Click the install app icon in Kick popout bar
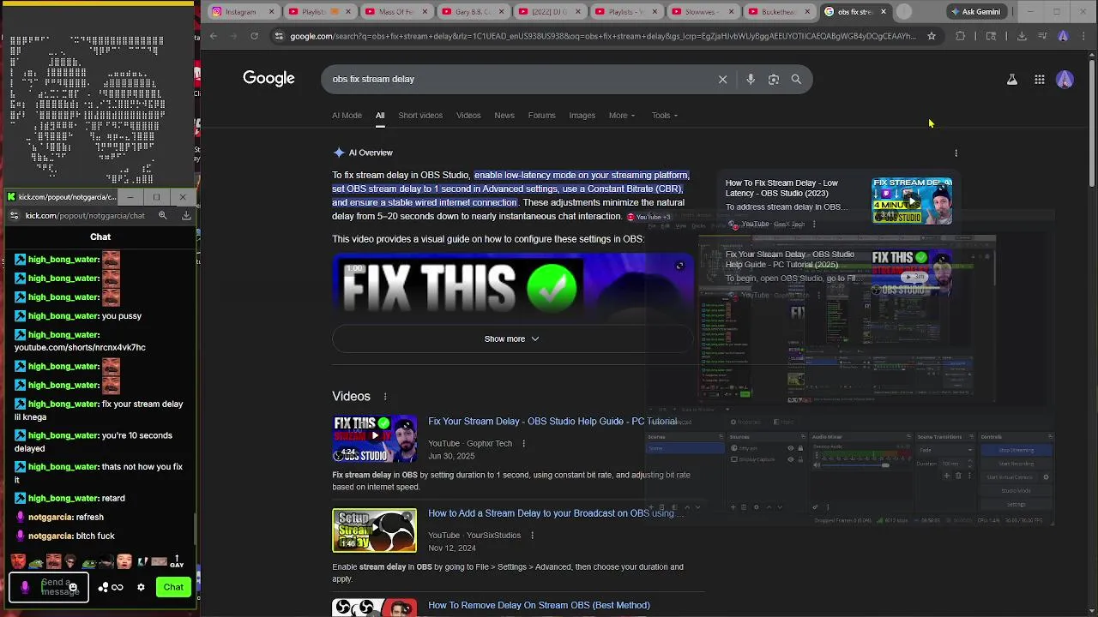Viewport: 1098px width, 617px height. [x=186, y=216]
